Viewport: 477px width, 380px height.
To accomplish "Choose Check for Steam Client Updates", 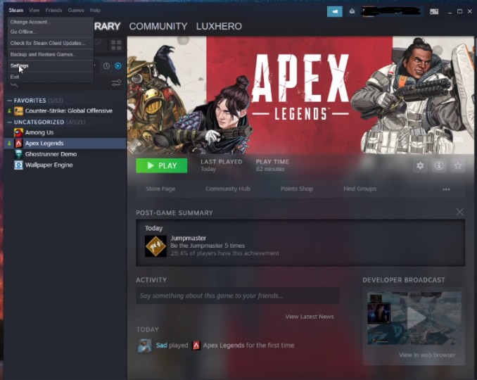I will pyautogui.click(x=51, y=43).
